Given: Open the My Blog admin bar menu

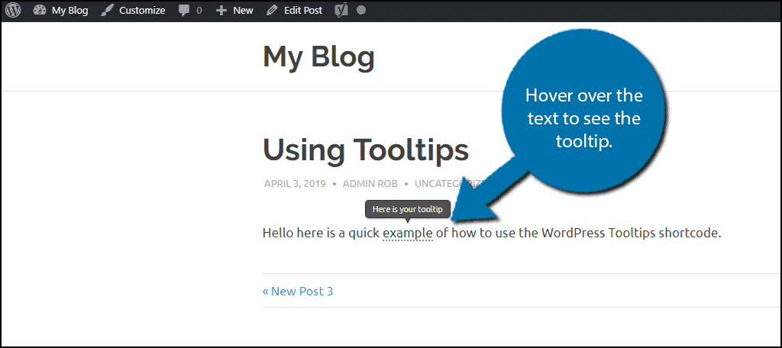Looking at the screenshot, I should tap(69, 11).
